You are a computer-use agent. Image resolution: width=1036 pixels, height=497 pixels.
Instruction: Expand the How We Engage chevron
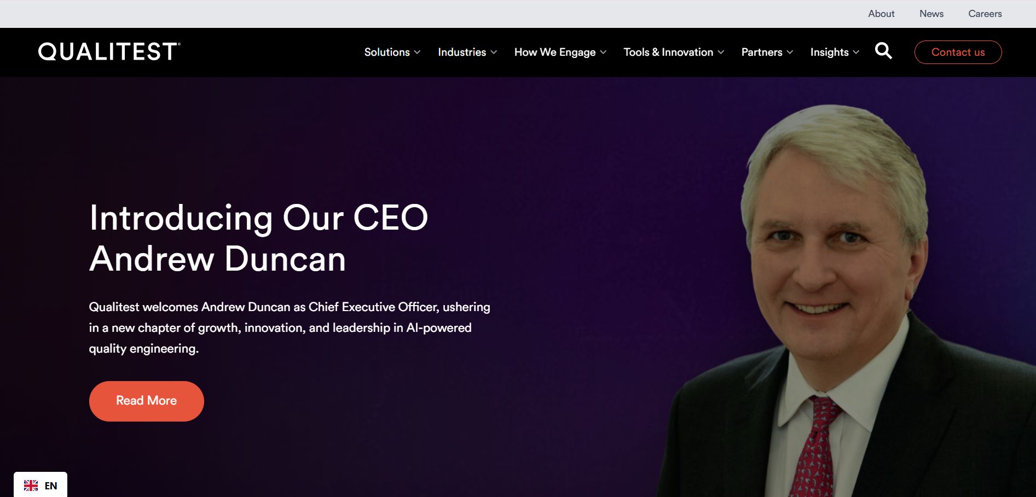603,52
